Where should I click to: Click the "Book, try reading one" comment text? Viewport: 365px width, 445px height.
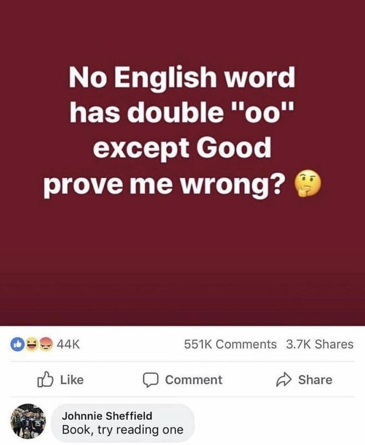(x=123, y=430)
